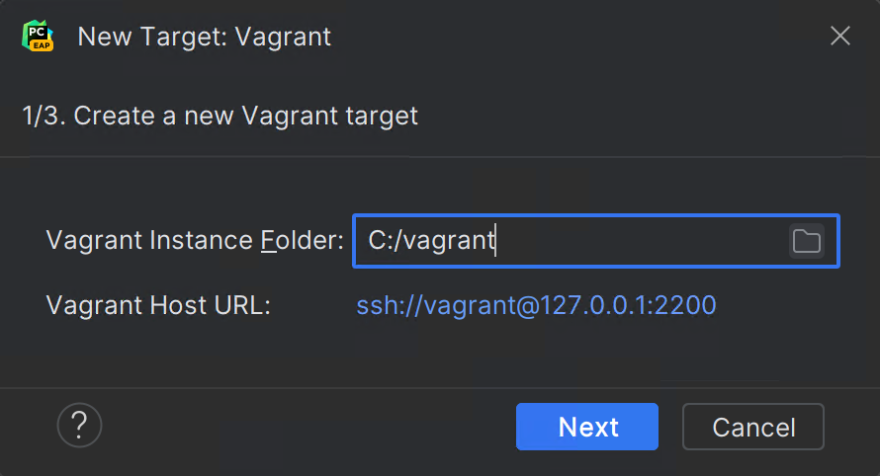Select the blue Next button
The image size is (880, 476).
coord(587,427)
